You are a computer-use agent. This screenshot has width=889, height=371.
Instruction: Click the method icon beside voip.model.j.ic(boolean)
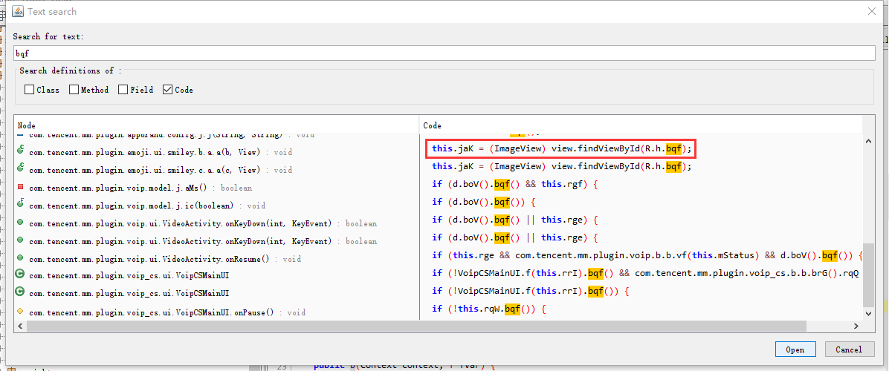[x=21, y=206]
